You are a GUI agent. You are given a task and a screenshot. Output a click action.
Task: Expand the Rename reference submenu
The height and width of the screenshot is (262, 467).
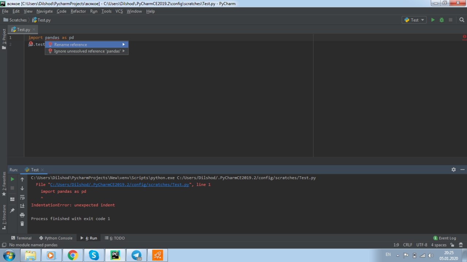(86, 44)
